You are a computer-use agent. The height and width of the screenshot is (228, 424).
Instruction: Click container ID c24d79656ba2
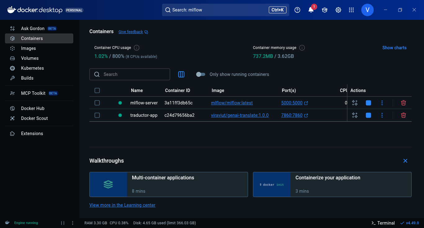179,115
